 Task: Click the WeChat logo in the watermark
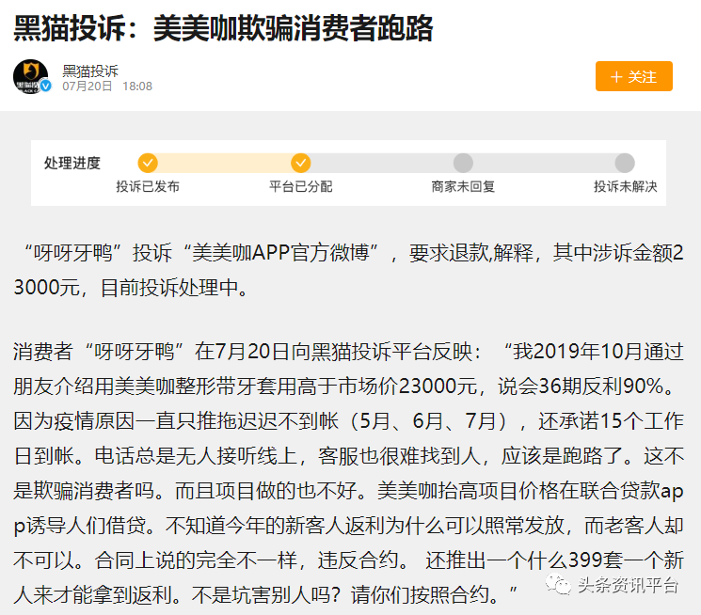[562, 585]
